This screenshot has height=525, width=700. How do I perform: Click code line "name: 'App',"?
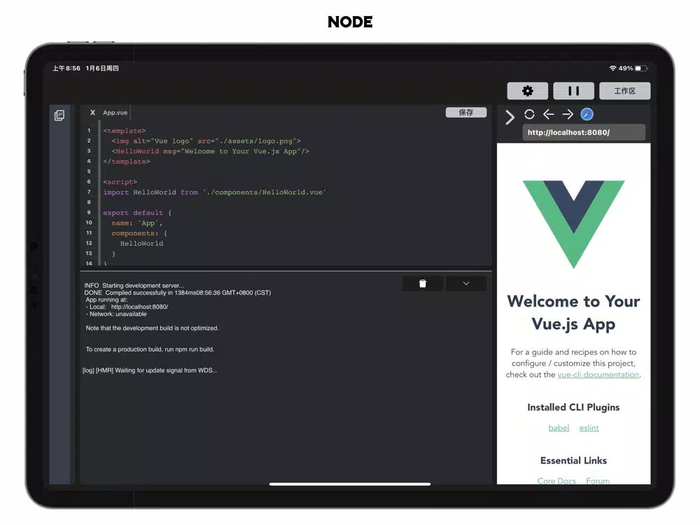137,223
